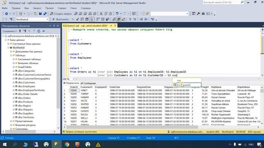Click the Выполнить execute button

click(x=61, y=19)
